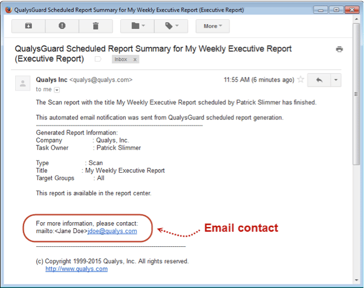Open the More actions menu
The width and height of the screenshot is (364, 288).
pos(213,26)
